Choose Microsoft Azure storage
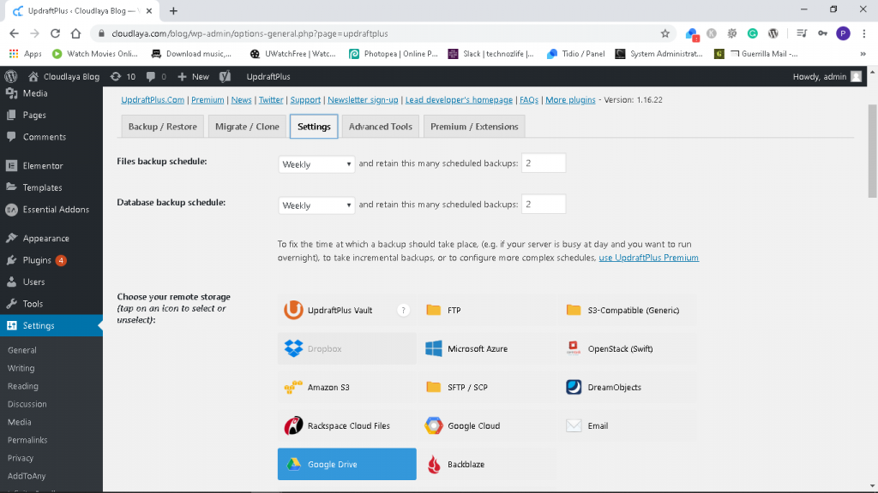The width and height of the screenshot is (878, 493). point(487,348)
